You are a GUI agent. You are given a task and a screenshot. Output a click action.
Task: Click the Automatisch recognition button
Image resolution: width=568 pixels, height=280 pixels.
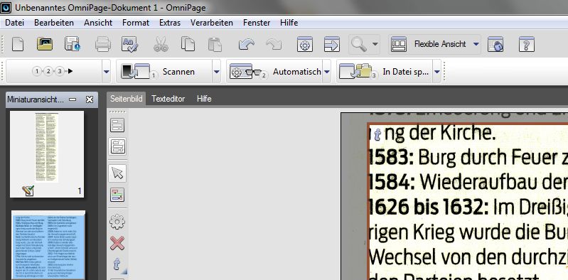tap(274, 72)
